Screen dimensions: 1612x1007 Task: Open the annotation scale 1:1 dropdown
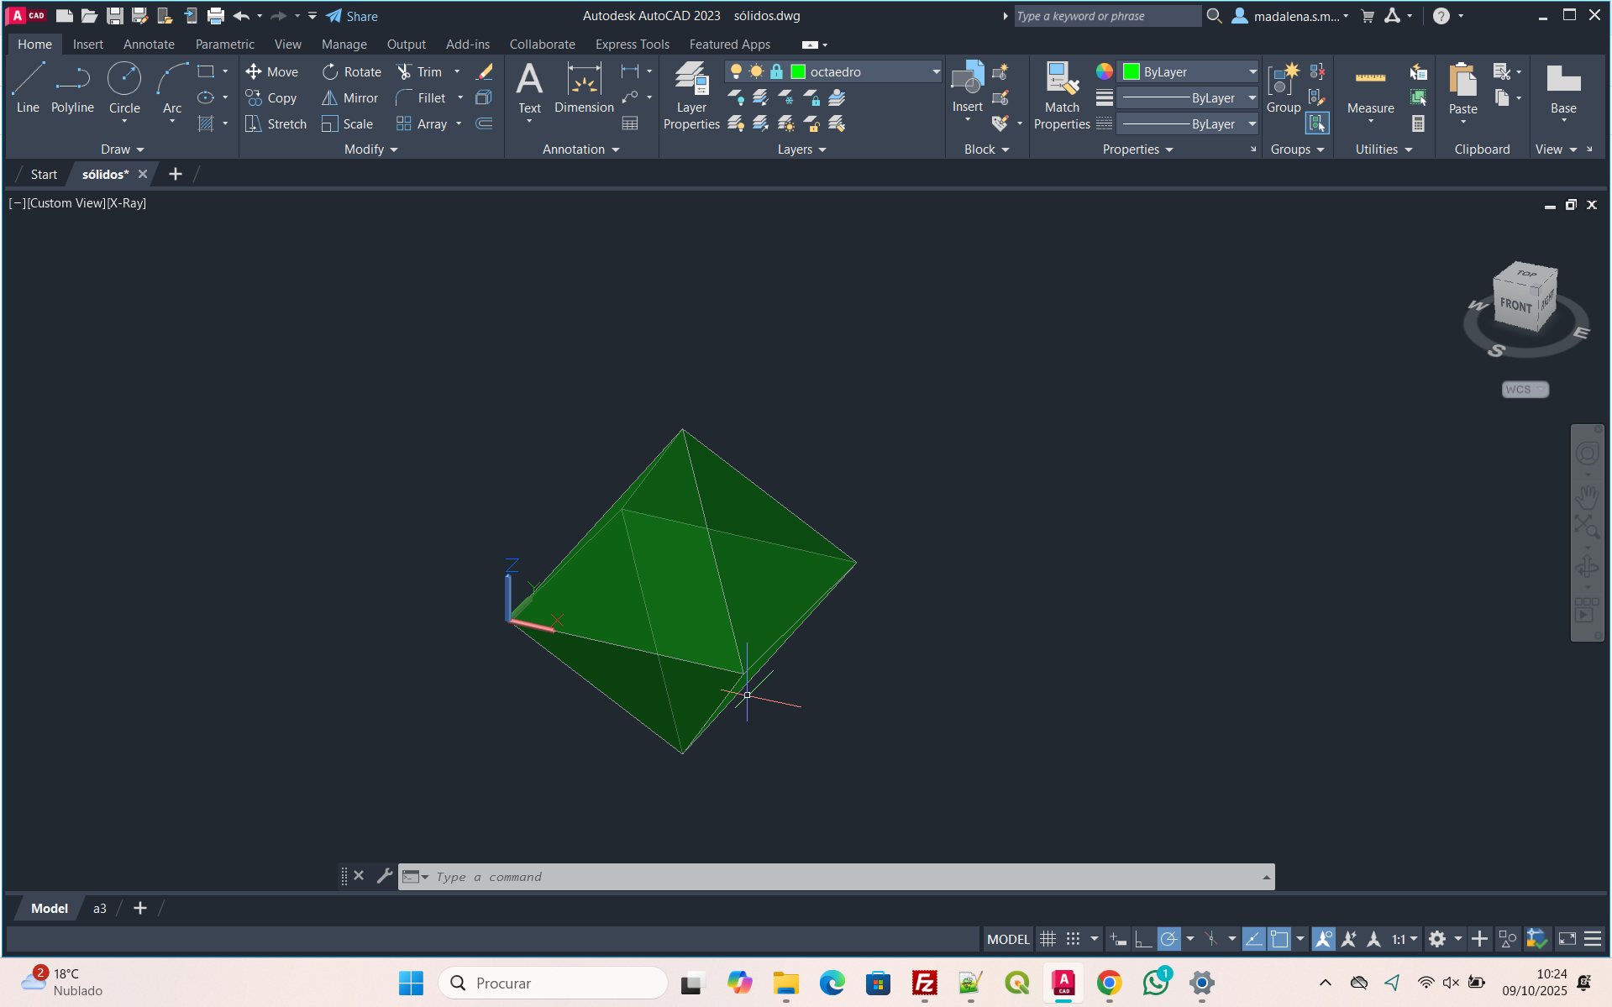pyautogui.click(x=1405, y=939)
